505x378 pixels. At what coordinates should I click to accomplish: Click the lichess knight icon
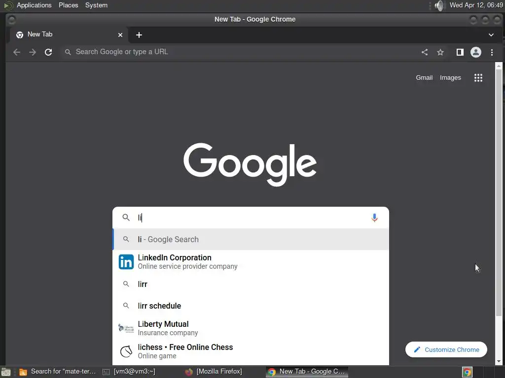(x=126, y=351)
